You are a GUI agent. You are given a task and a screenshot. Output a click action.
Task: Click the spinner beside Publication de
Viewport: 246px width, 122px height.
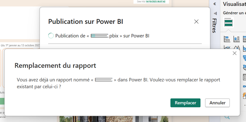(51, 36)
